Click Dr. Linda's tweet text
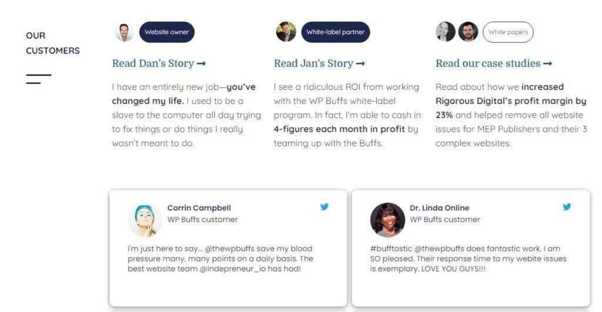The height and width of the screenshot is (312, 602). coord(468,259)
